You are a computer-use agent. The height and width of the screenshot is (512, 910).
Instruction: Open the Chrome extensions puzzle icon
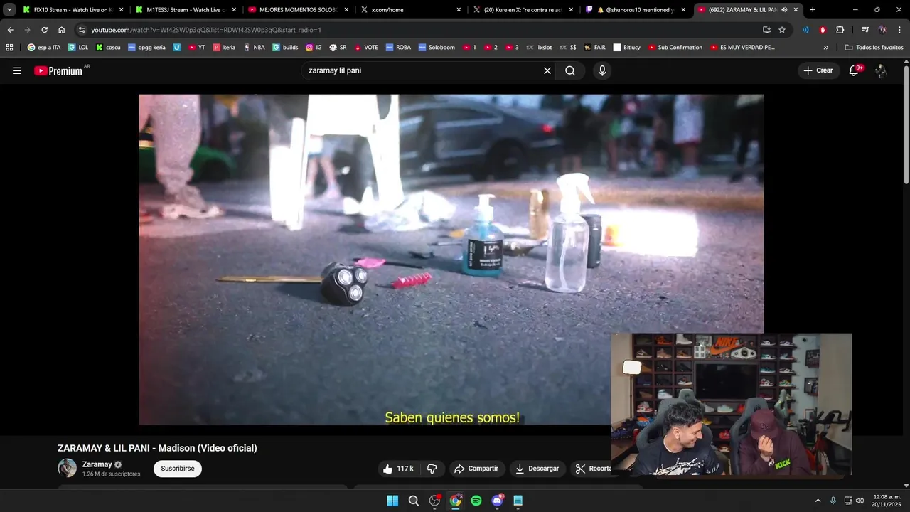(840, 30)
